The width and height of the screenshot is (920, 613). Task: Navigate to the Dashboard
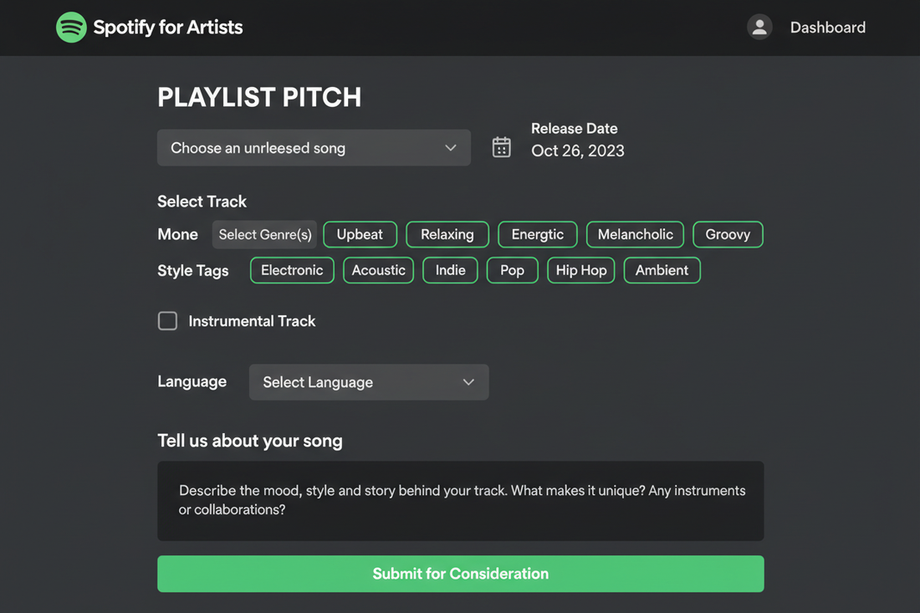[x=827, y=27]
